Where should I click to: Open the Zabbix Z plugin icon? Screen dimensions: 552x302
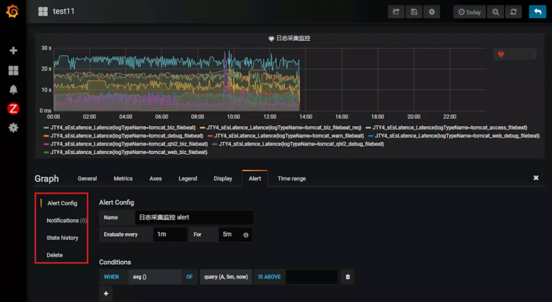tap(13, 108)
